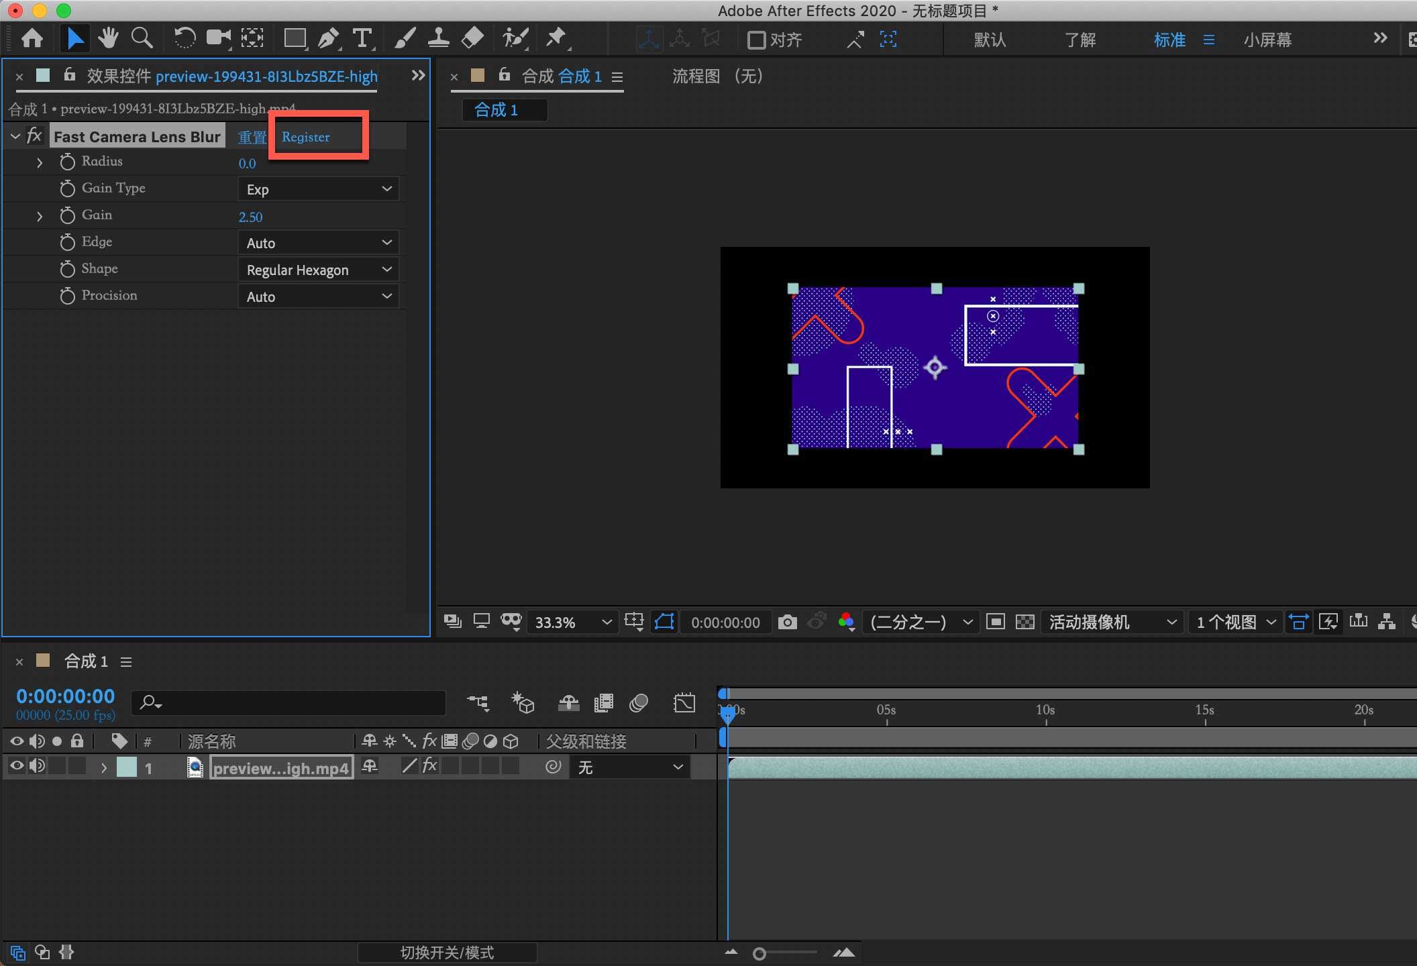Screen dimensions: 1417x966
Task: Enable frame blending for timeline
Action: (604, 703)
